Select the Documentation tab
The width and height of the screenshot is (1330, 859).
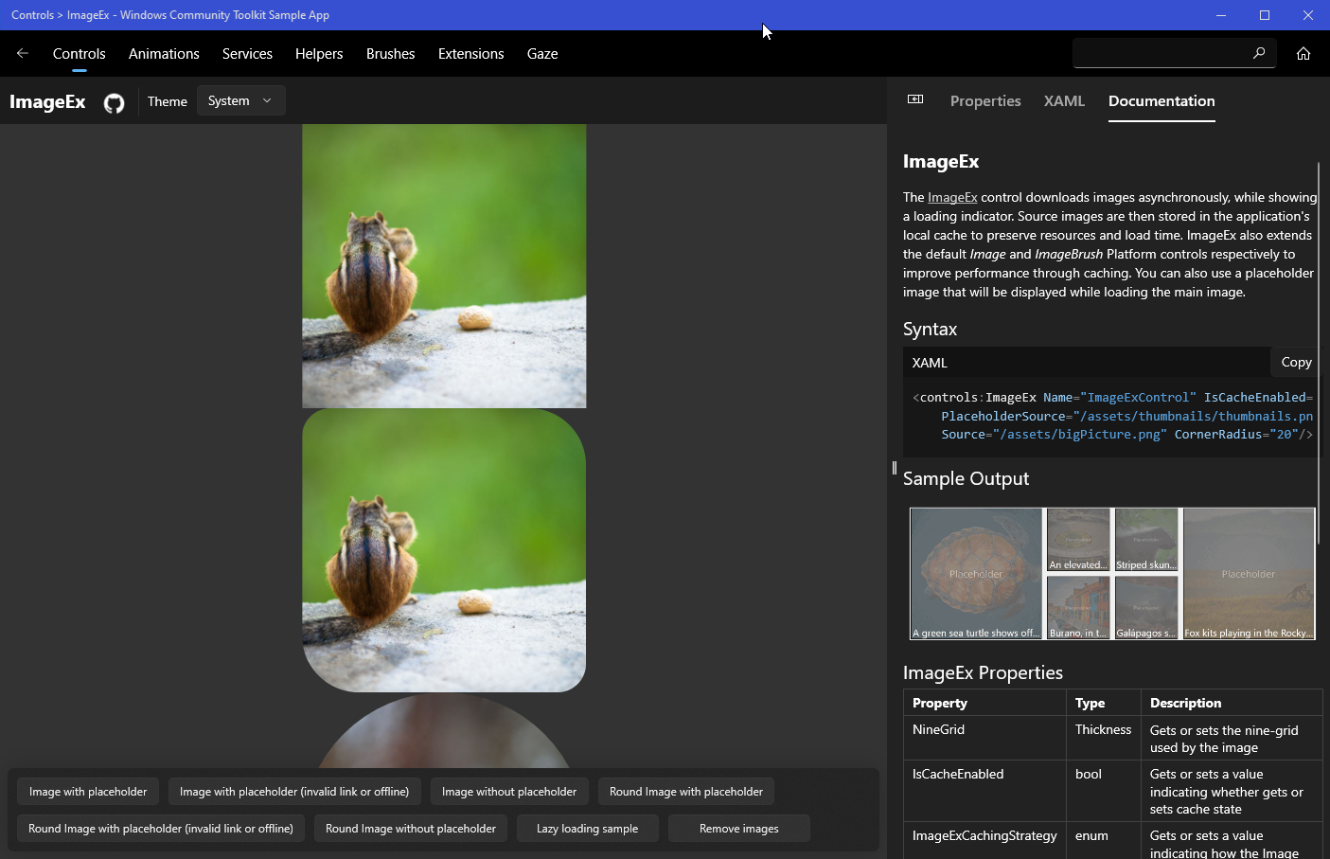click(1162, 101)
